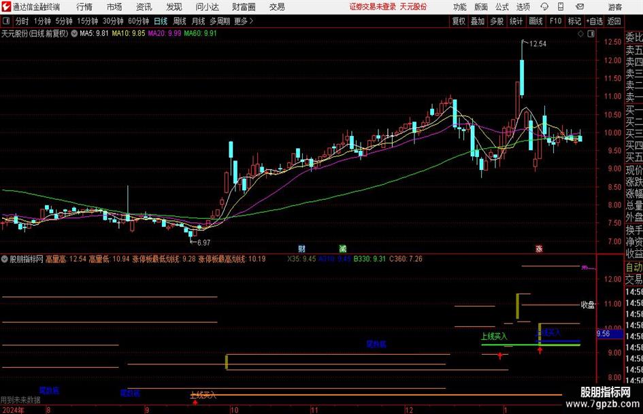The width and height of the screenshot is (643, 414).
Task: Open the mail envelope icon
Action: coord(580,7)
